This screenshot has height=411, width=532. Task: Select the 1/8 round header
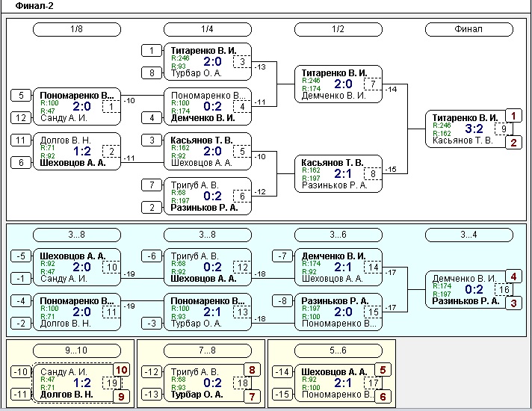pos(77,29)
